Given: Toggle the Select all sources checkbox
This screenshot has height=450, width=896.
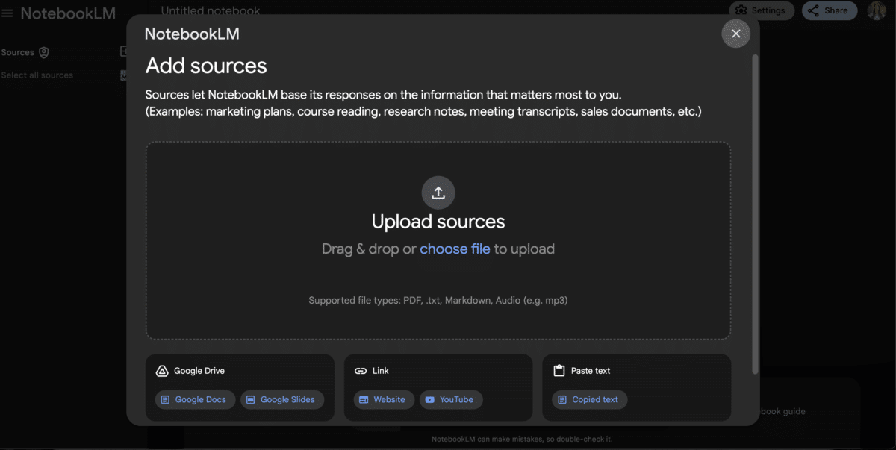Looking at the screenshot, I should 125,75.
